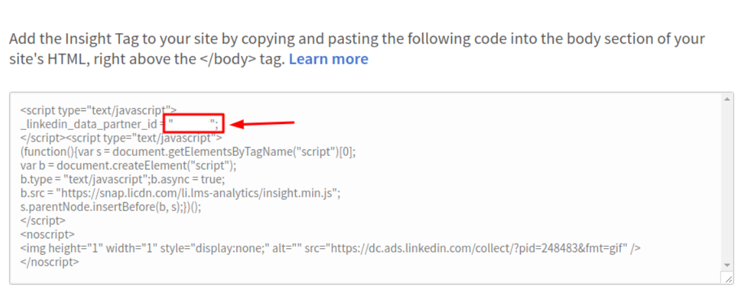Click the code box vertical scrollbar track
The image size is (746, 293).
727,182
